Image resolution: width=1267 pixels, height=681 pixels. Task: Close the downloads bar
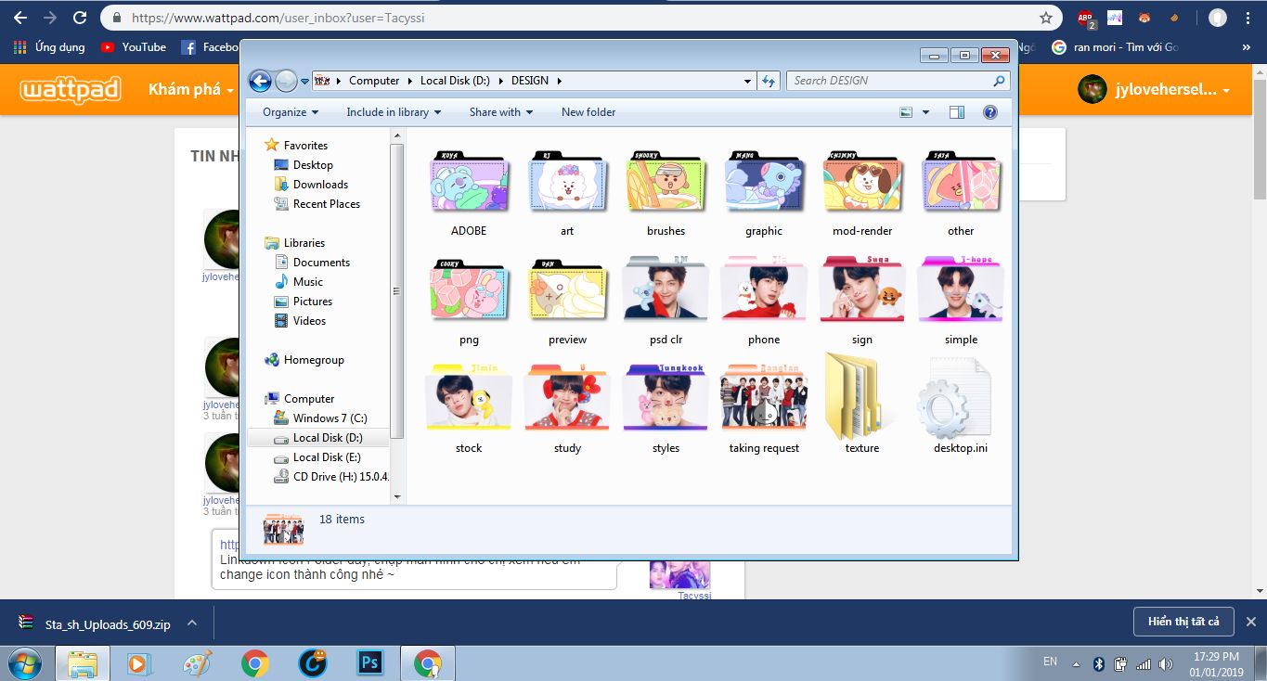tap(1250, 622)
